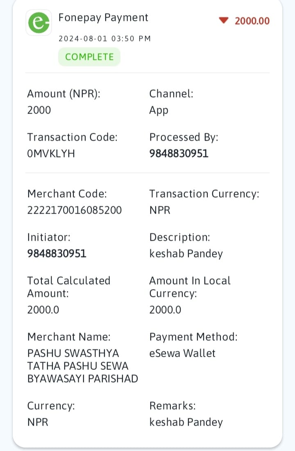Tap the green eSewa logo icon
This screenshot has height=451, width=295.
(39, 23)
